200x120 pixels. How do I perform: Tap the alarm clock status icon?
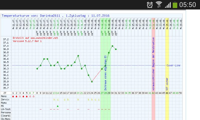click(x=150, y=5)
